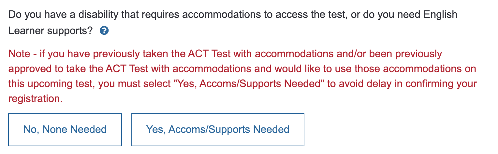View help for the accommodations question
Image resolution: width=498 pixels, height=154 pixels.
pyautogui.click(x=104, y=31)
